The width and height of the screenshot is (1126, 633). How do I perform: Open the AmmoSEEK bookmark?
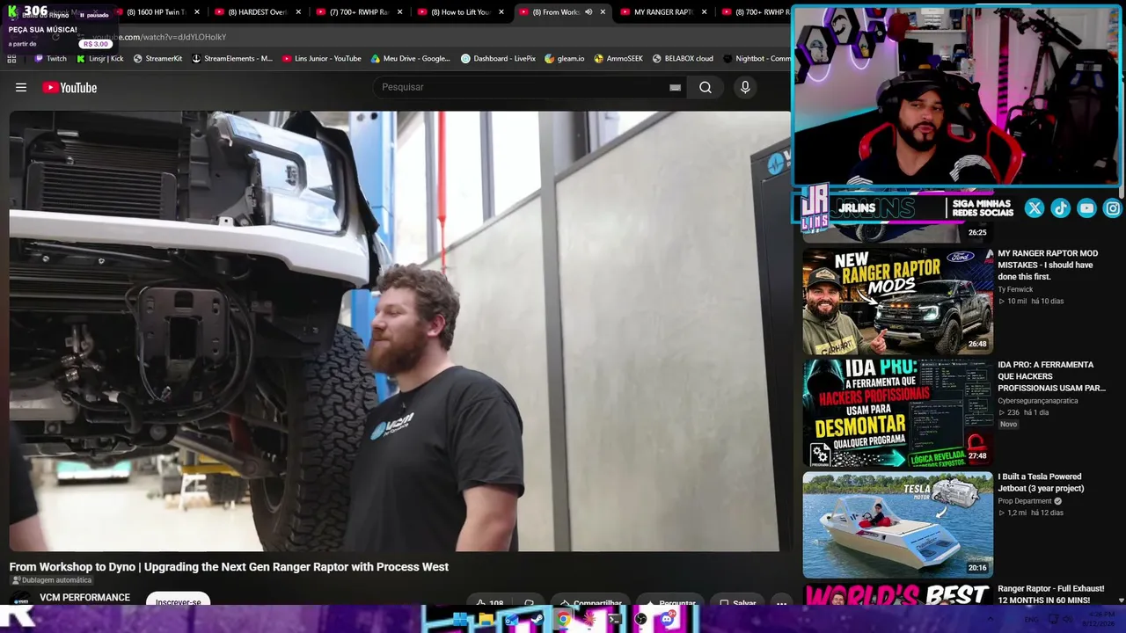[x=618, y=59]
